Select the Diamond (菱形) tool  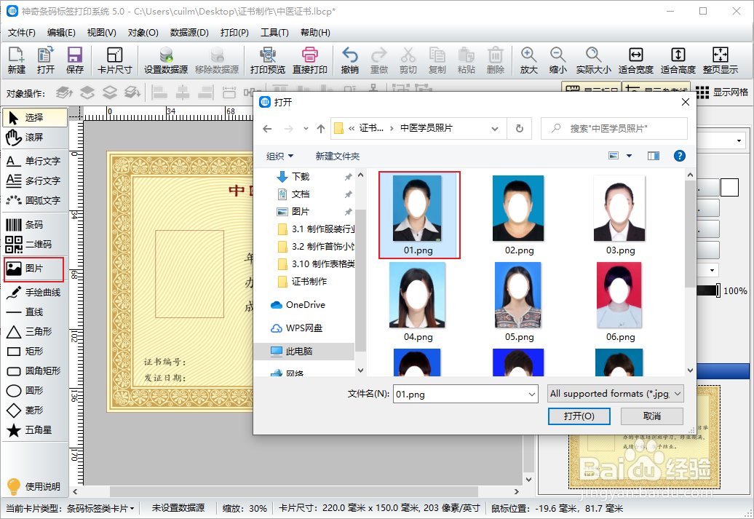tap(35, 411)
